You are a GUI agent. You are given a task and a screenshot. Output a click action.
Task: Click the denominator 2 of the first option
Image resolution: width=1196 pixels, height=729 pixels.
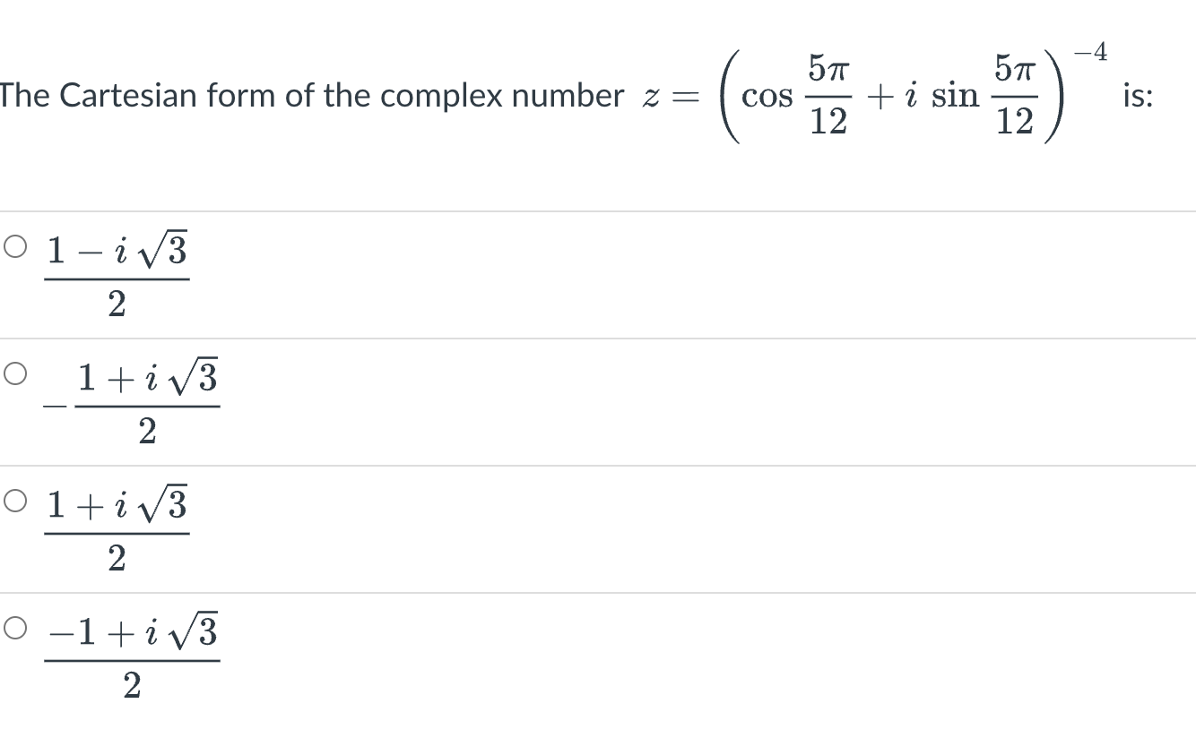117,305
